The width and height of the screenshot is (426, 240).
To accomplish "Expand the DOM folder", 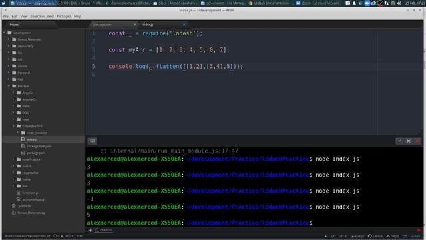I will (x=13, y=113).
